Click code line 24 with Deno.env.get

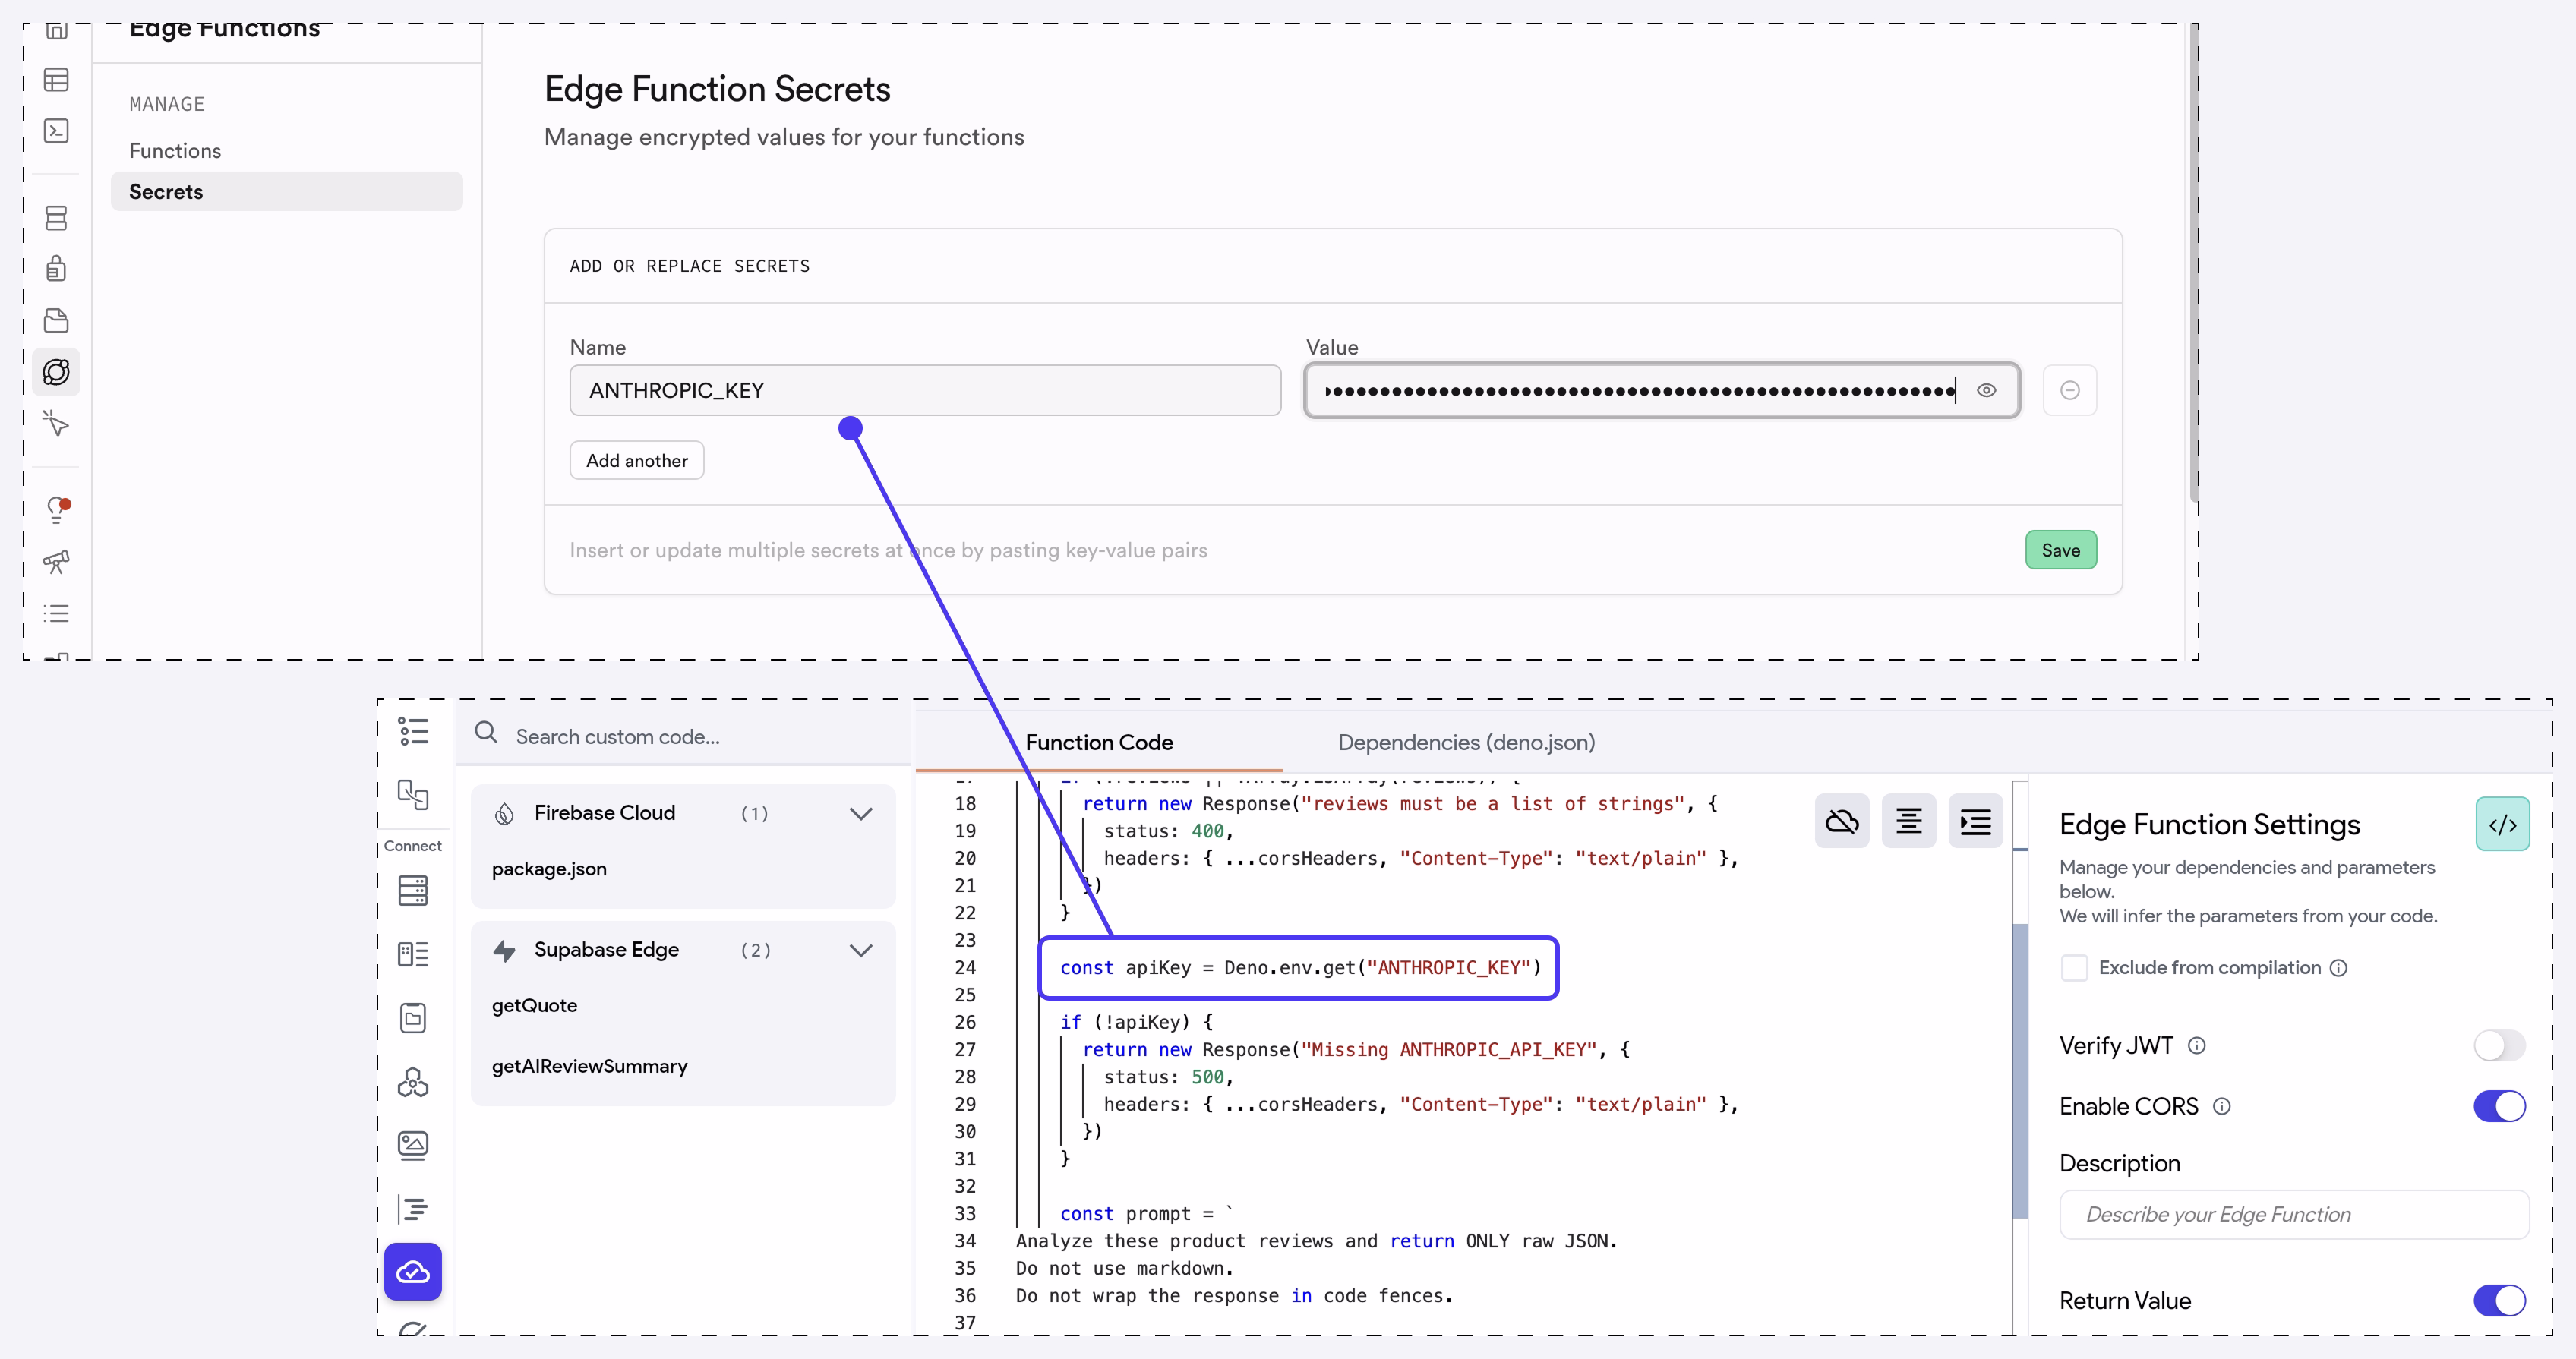tap(1300, 967)
